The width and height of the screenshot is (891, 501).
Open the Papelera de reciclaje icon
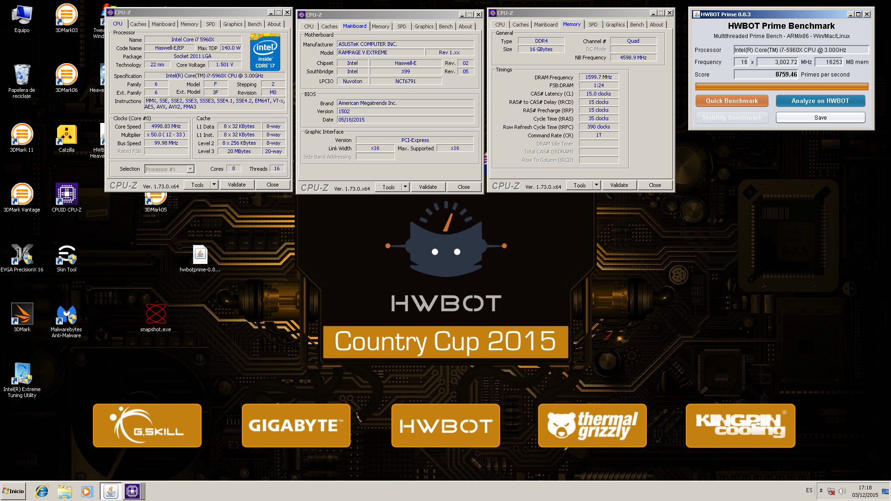tap(22, 80)
